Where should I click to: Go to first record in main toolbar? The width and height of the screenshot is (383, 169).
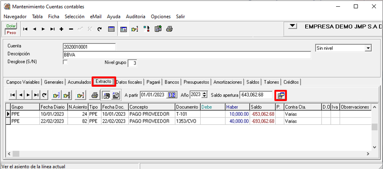coord(25,29)
